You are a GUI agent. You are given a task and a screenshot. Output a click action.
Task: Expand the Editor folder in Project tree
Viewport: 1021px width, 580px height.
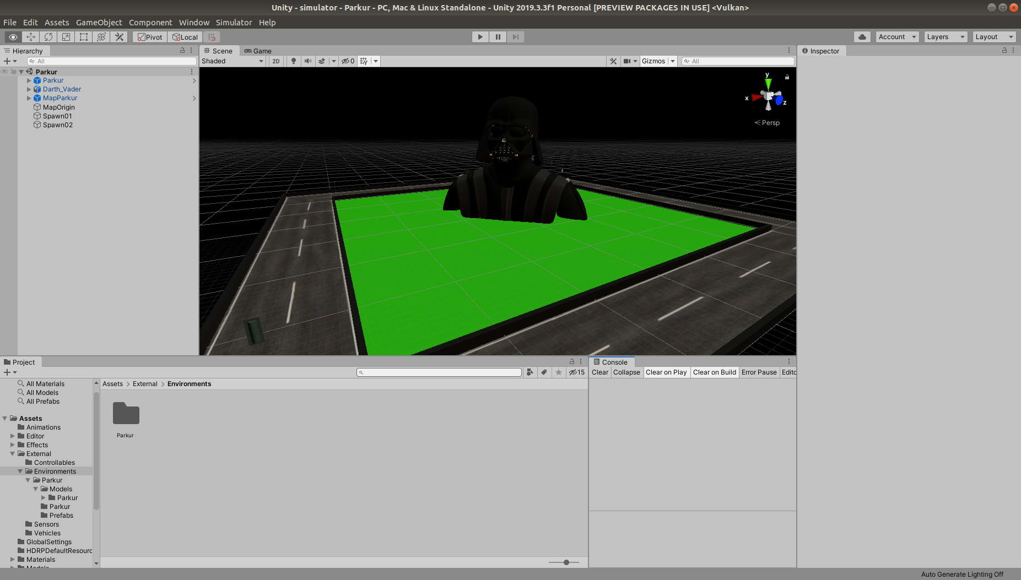[x=13, y=436]
